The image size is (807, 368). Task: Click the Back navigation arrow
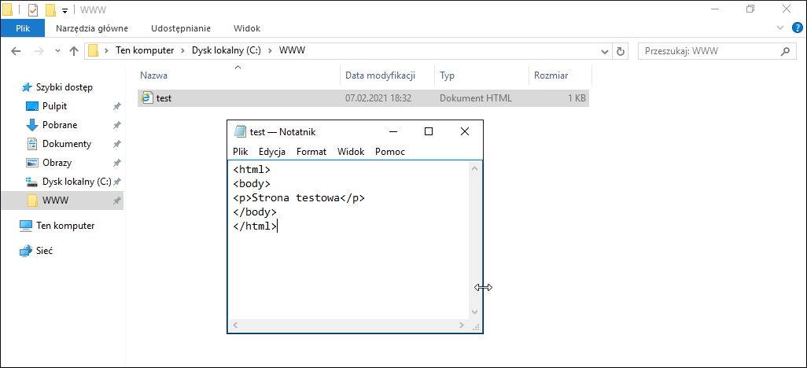[x=16, y=51]
